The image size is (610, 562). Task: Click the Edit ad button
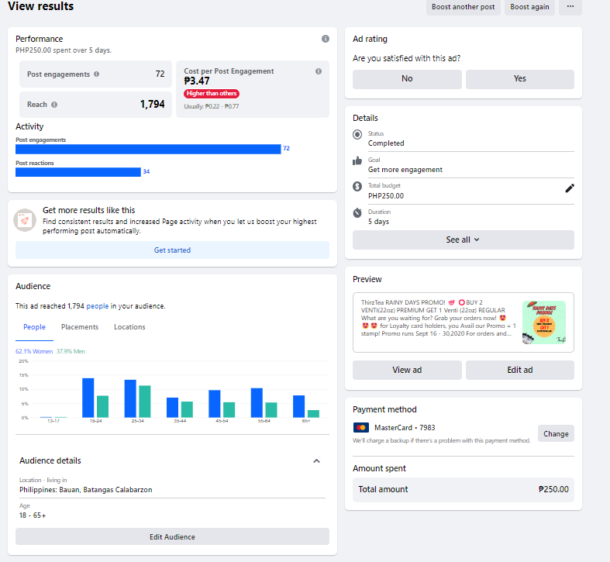point(520,370)
